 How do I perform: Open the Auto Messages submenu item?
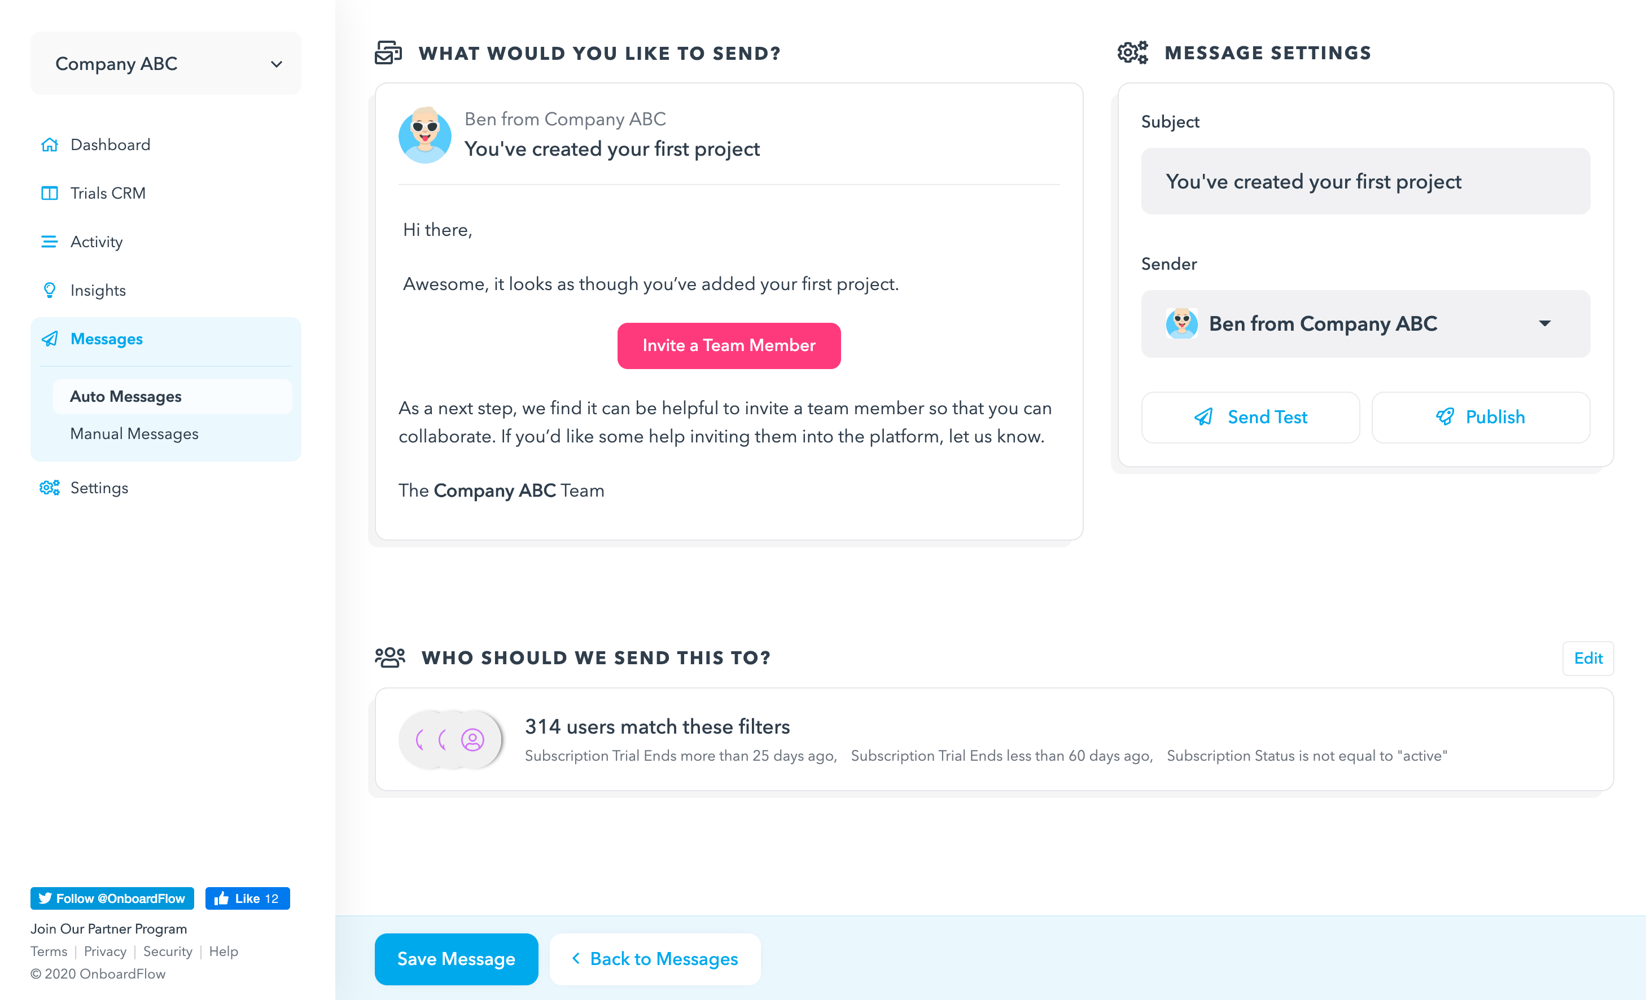coord(125,396)
